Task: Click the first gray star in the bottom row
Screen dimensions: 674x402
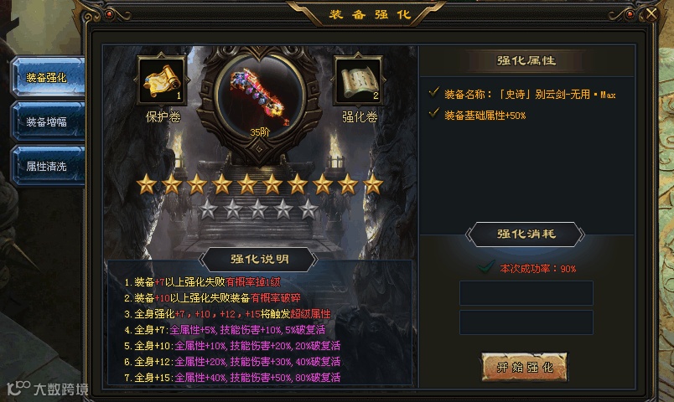Action: tap(209, 209)
